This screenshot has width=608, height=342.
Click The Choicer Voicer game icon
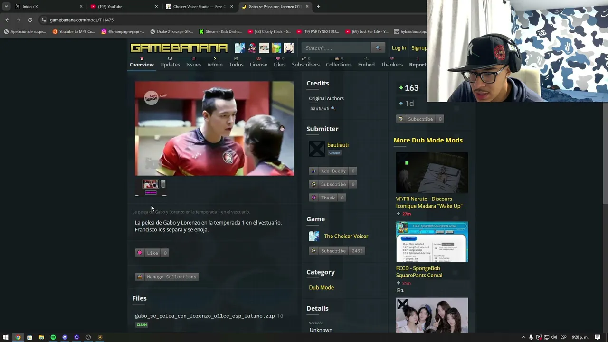pos(314,236)
